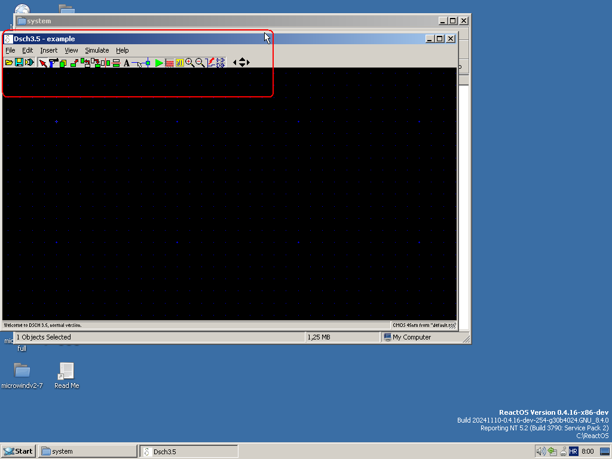Click the rotate right tool icon
The image size is (612, 459).
click(95, 62)
